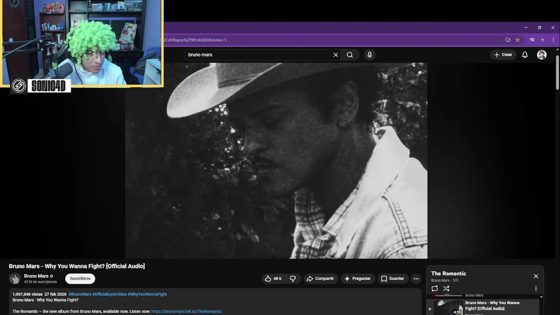The image size is (560, 315).
Task: Click the Preguntar button
Action: 357,279
